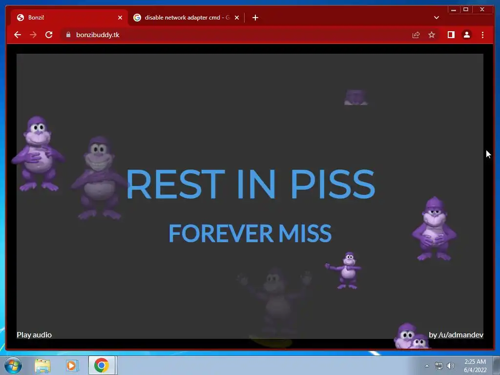Reload the bonzibuddy.tk page
Viewport: 500px width, 375px height.
point(49,35)
